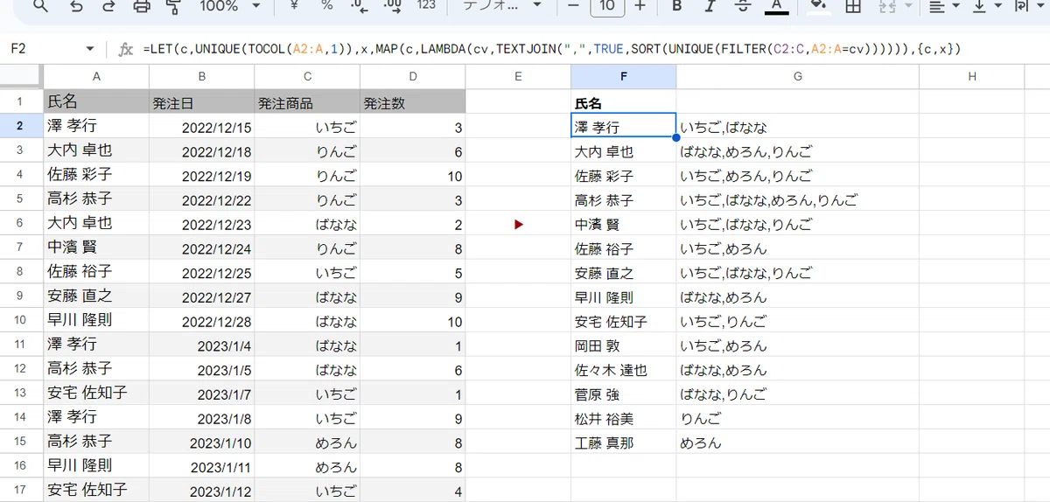Decrease decimal places

[x=359, y=5]
